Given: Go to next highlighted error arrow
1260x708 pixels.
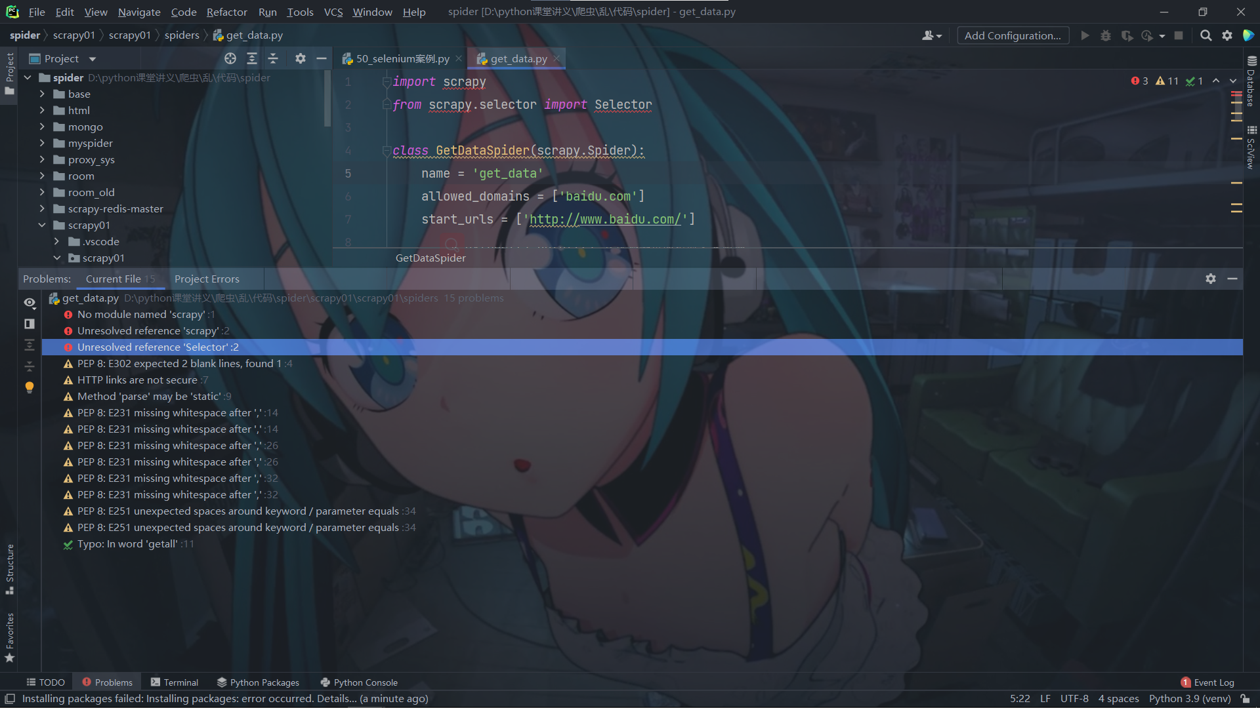Looking at the screenshot, I should (x=1233, y=81).
